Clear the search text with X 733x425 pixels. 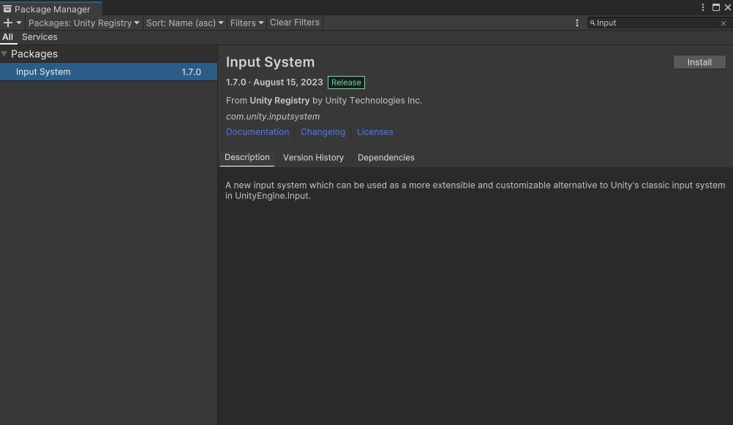723,23
